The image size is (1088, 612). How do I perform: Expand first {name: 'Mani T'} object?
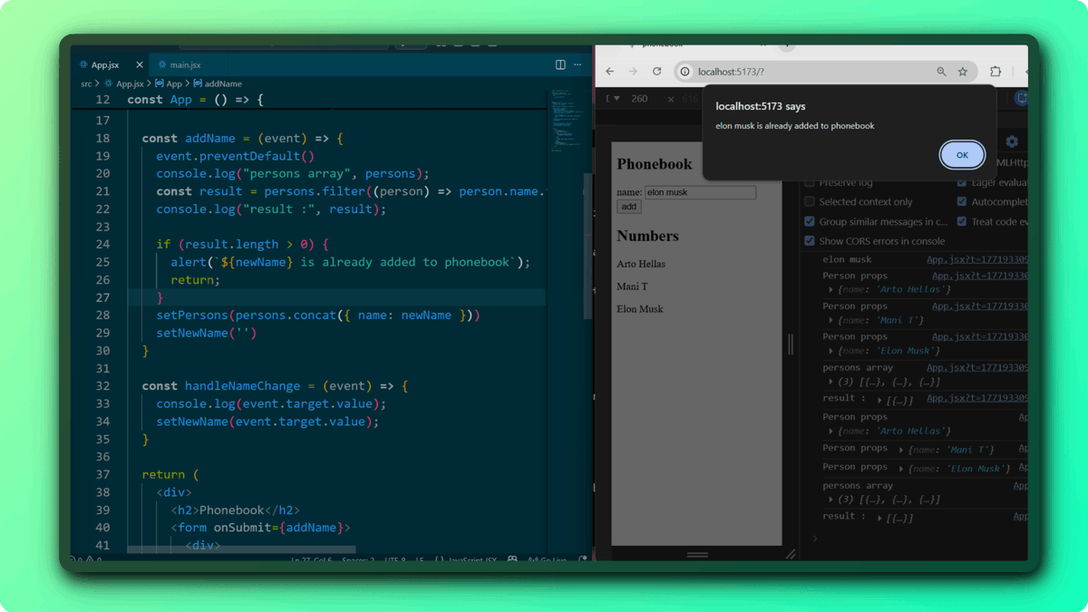pyautogui.click(x=832, y=320)
